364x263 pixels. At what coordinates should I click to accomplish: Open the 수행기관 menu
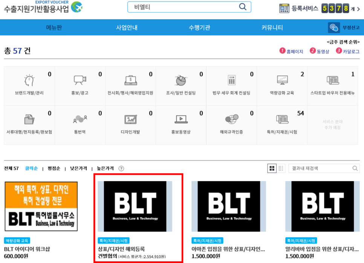[x=199, y=28]
